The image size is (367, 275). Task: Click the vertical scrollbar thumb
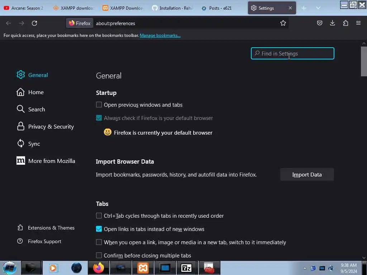(x=364, y=61)
